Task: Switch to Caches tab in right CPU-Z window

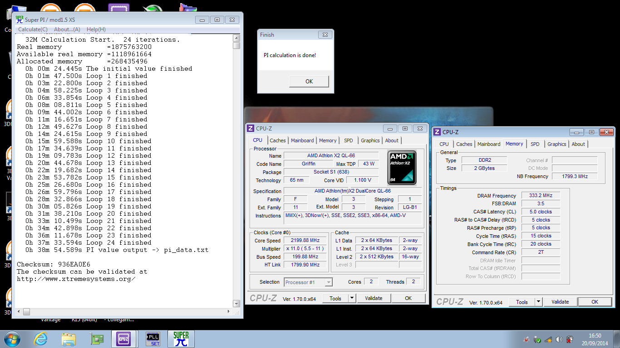Action: pos(464,144)
